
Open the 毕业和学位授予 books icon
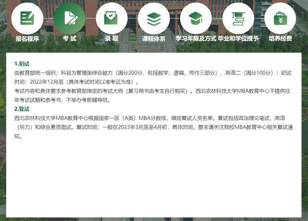click(x=238, y=18)
